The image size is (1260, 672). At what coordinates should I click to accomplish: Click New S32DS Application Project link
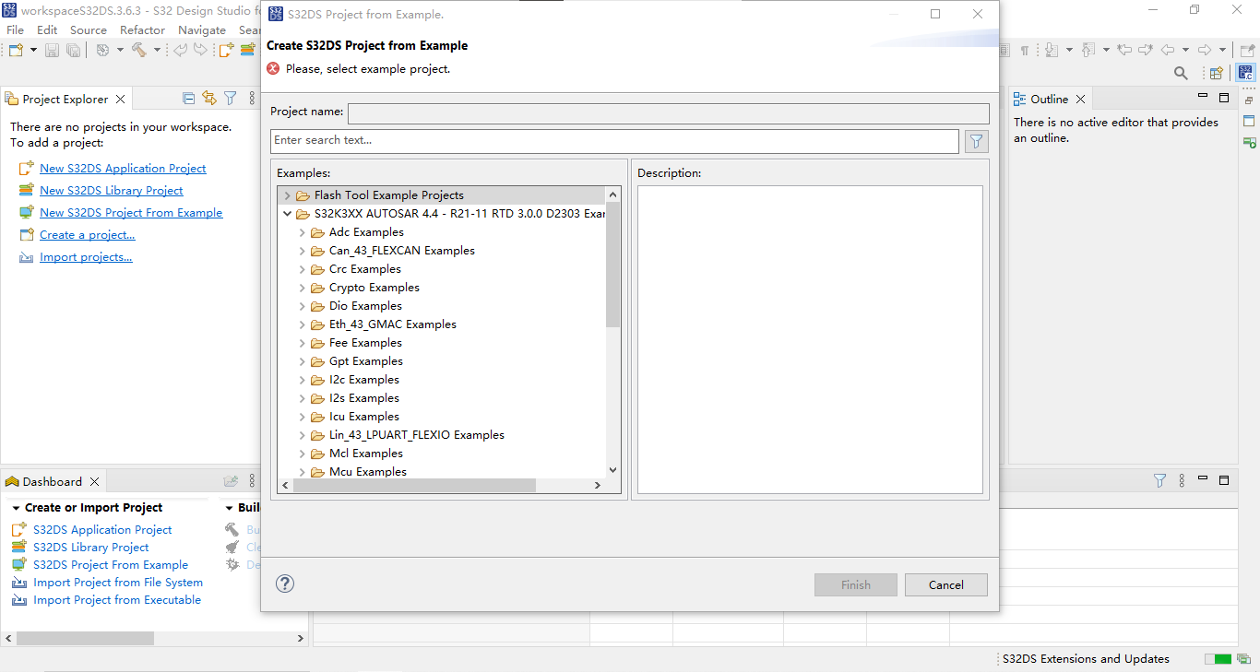123,169
